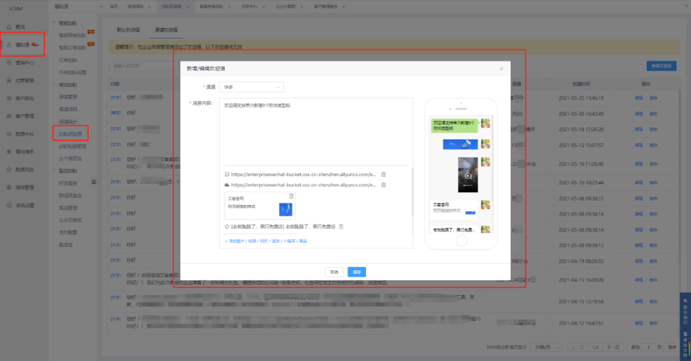Click the 添加图片 link
Image resolution: width=691 pixels, height=361 pixels.
click(x=234, y=241)
